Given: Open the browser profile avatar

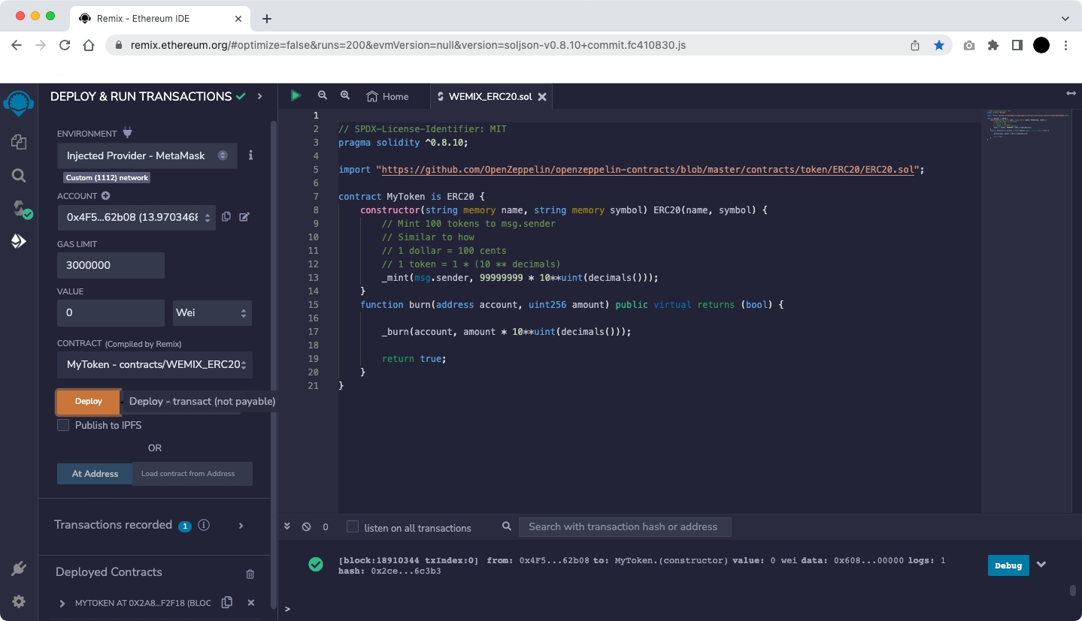Looking at the screenshot, I should 1041,45.
